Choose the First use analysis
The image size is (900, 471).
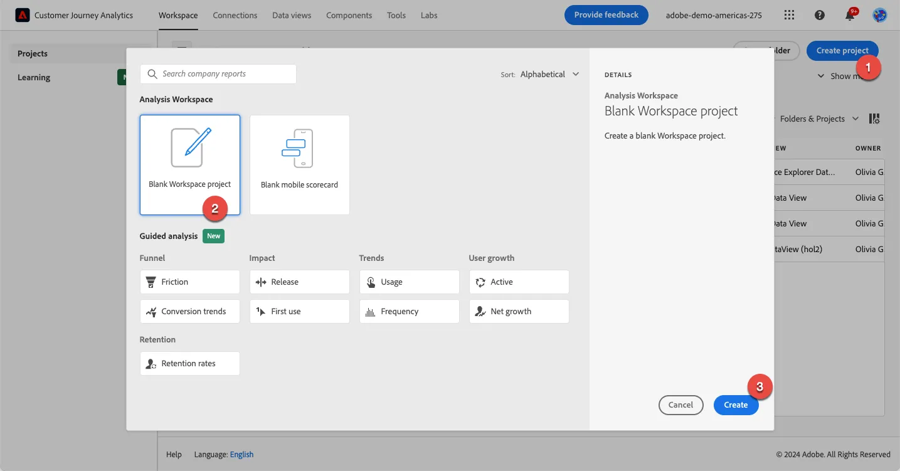tap(300, 312)
